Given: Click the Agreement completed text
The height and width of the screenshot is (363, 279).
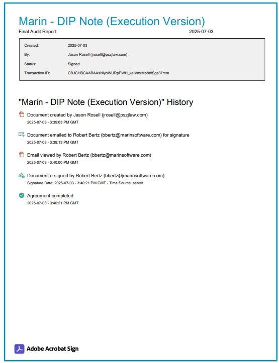Looking at the screenshot, I should click(x=51, y=196).
